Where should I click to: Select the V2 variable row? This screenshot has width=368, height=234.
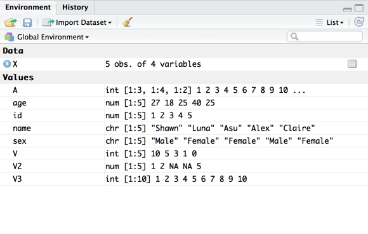[x=184, y=166]
